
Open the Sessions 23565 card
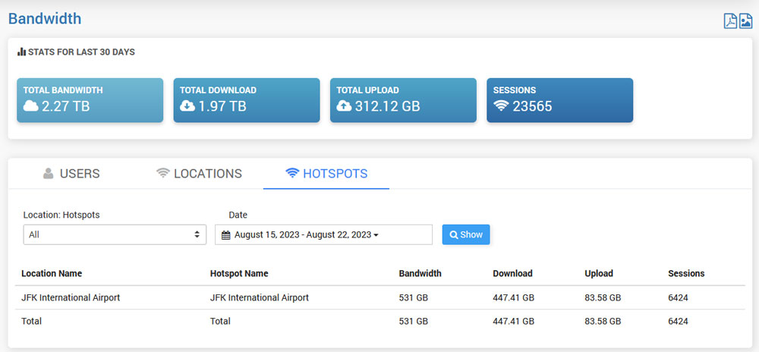tap(559, 100)
